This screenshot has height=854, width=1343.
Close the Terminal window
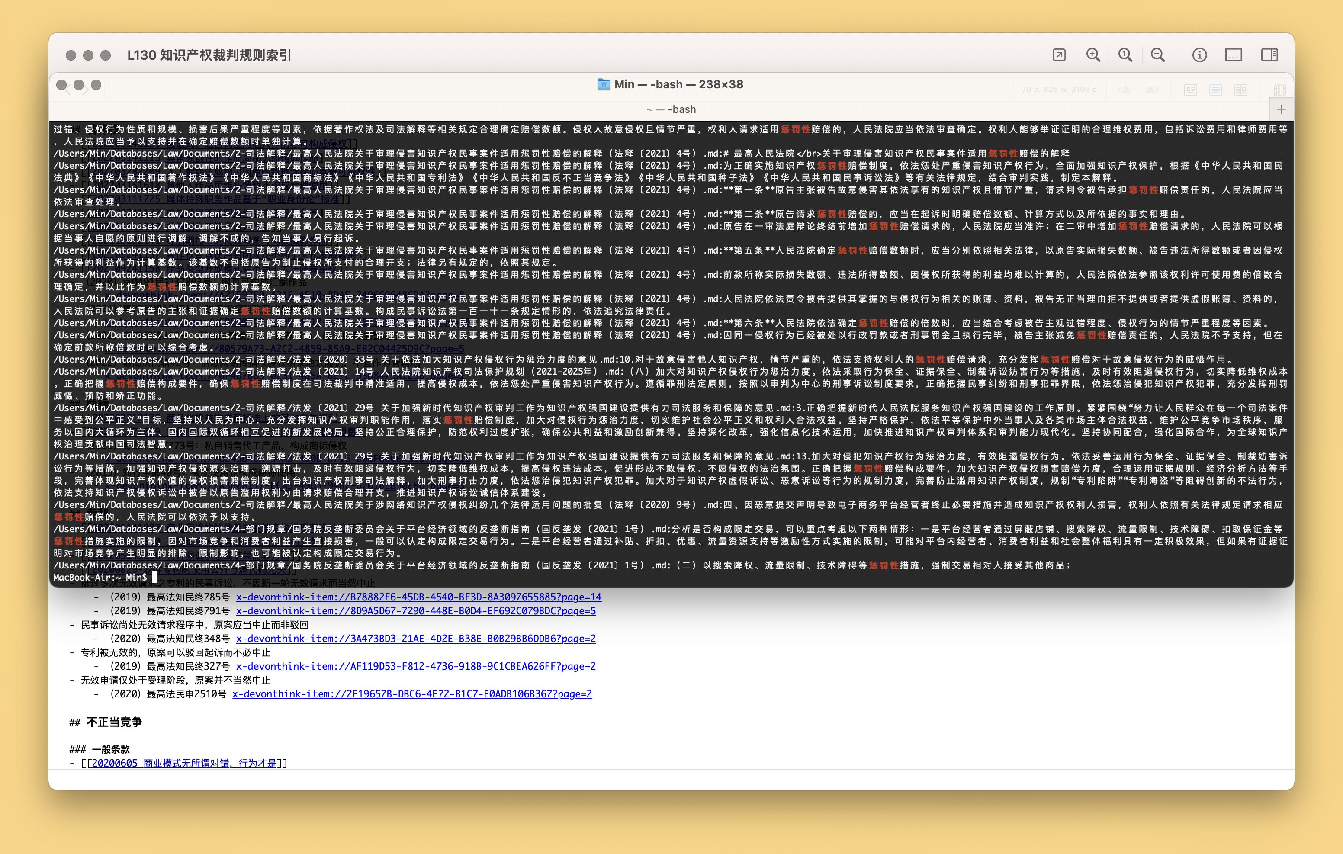pyautogui.click(x=61, y=85)
